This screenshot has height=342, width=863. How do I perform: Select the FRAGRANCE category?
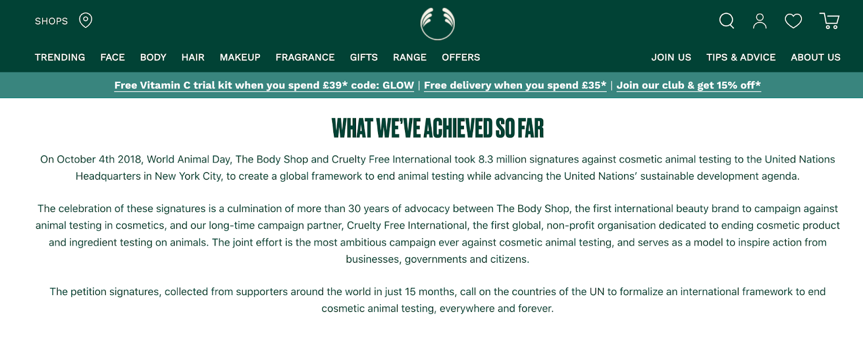coord(305,57)
